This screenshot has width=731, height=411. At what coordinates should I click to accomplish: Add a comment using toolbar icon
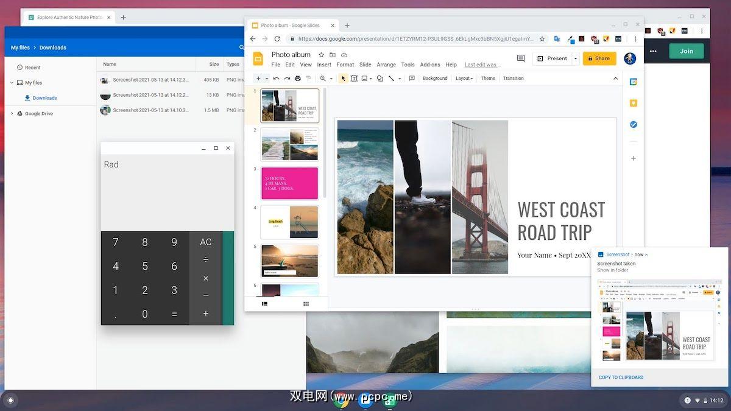click(412, 79)
